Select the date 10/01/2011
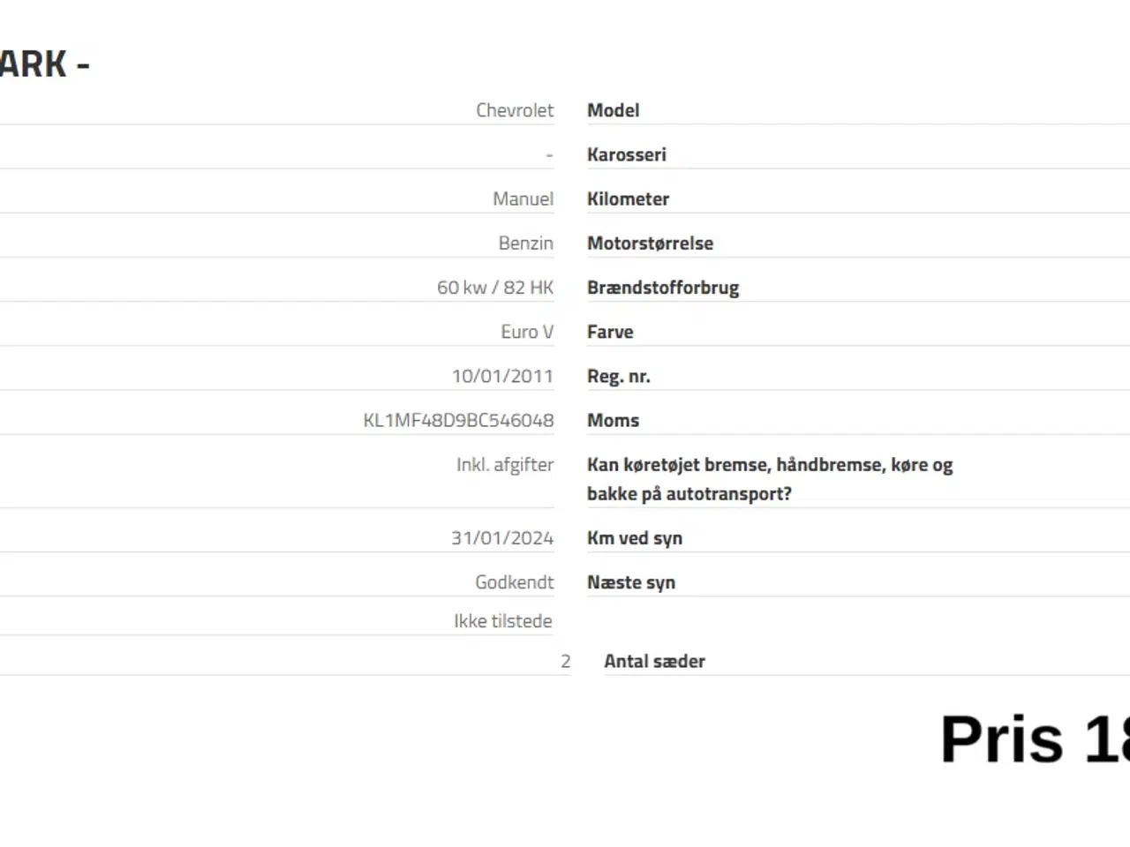This screenshot has width=1130, height=847. [x=502, y=376]
